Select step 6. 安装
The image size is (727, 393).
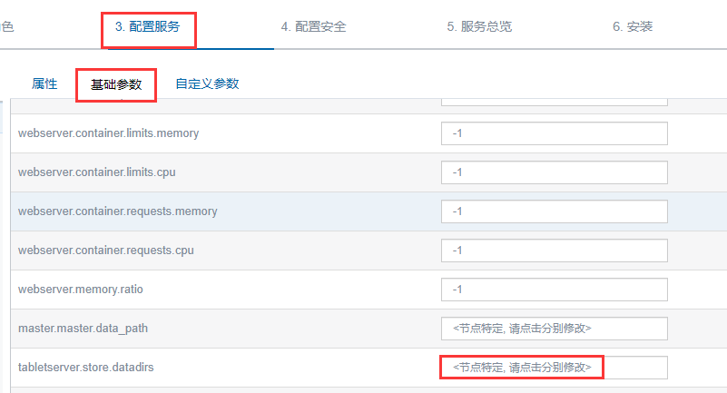coord(633,26)
